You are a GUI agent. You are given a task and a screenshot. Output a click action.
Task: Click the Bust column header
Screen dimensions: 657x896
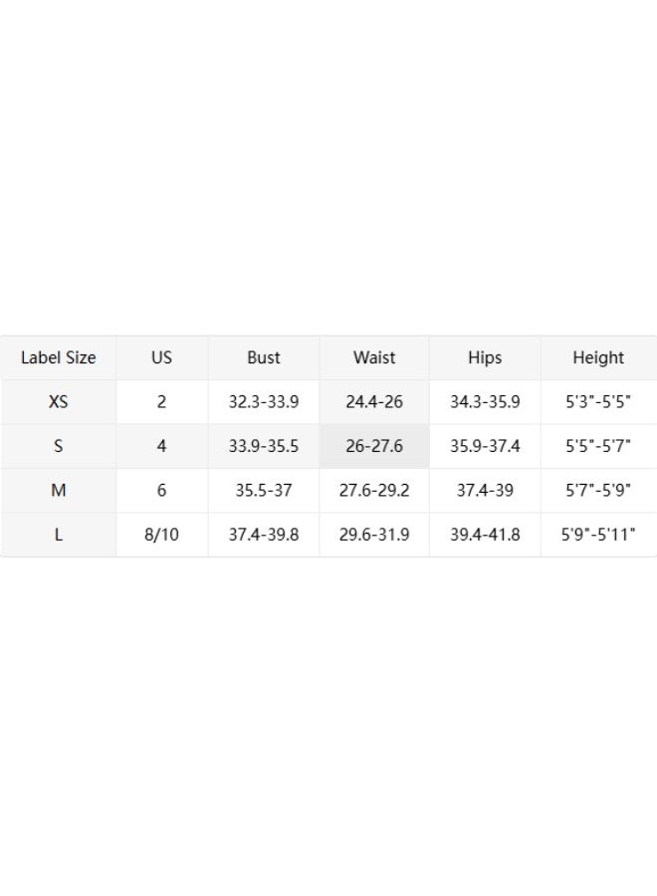coord(264,357)
